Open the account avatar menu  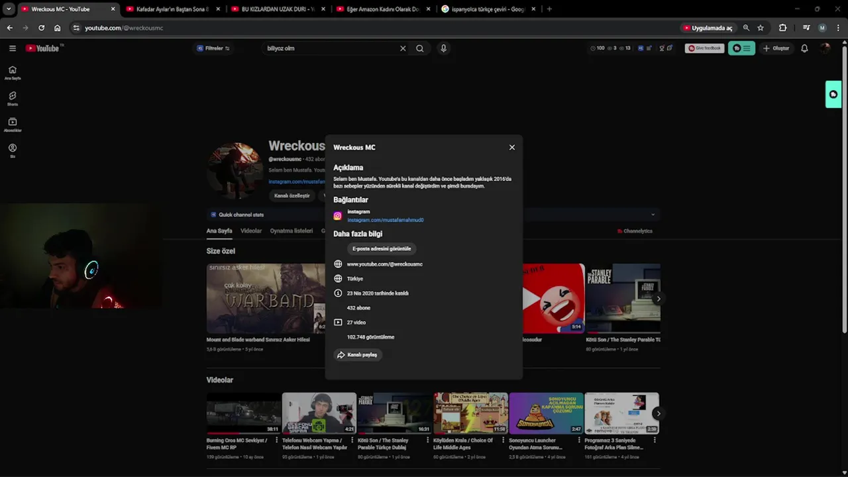(825, 48)
